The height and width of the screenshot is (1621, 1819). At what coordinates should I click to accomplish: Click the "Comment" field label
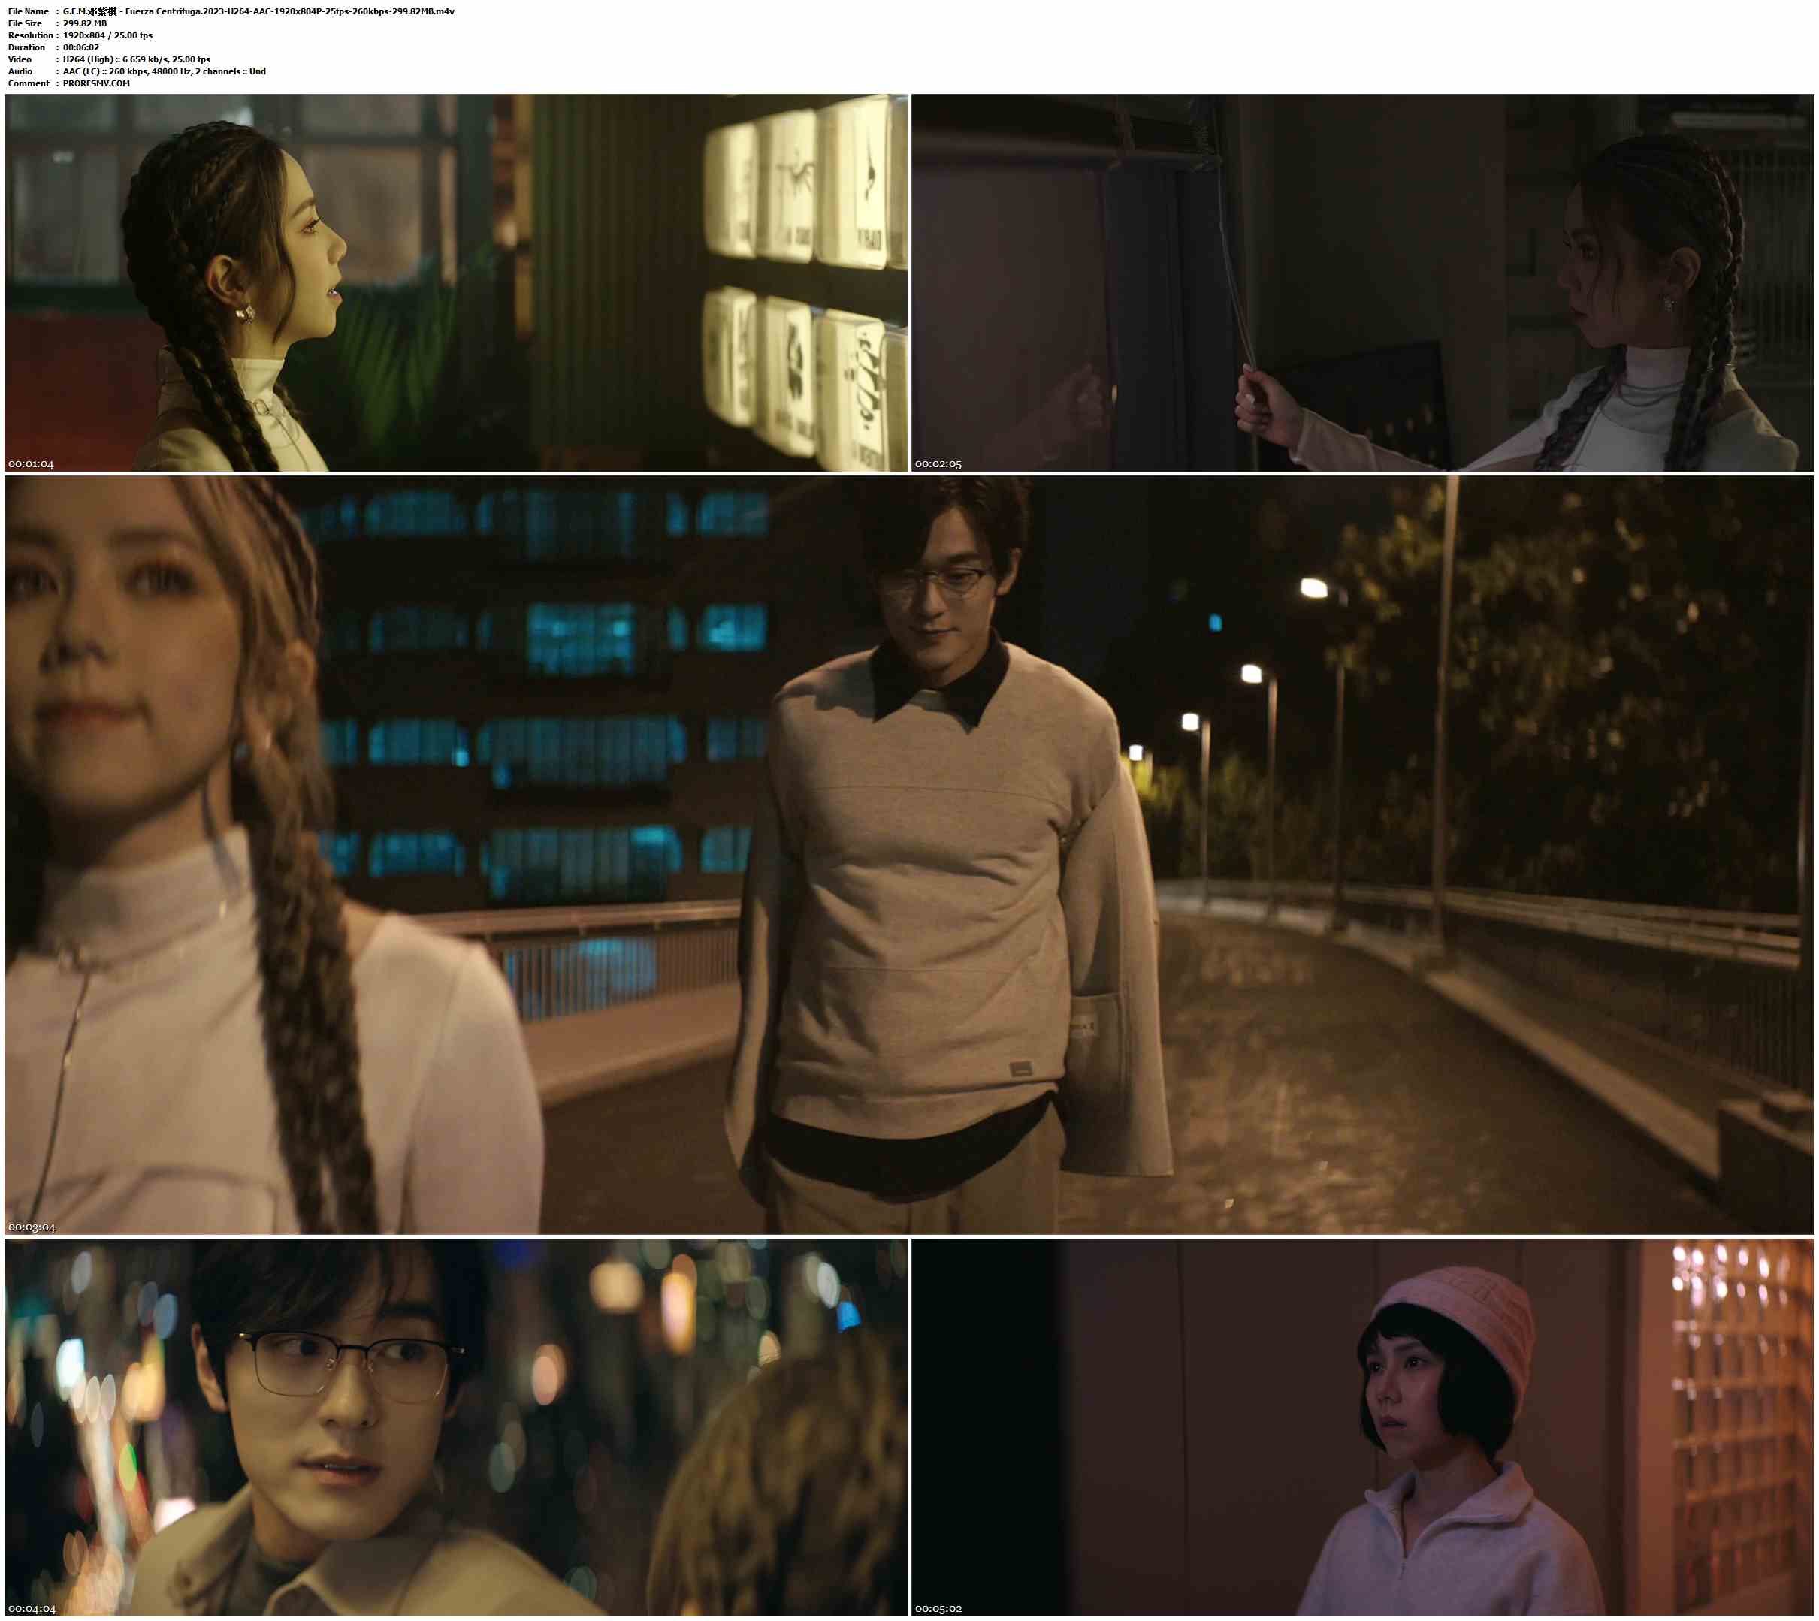tap(29, 83)
